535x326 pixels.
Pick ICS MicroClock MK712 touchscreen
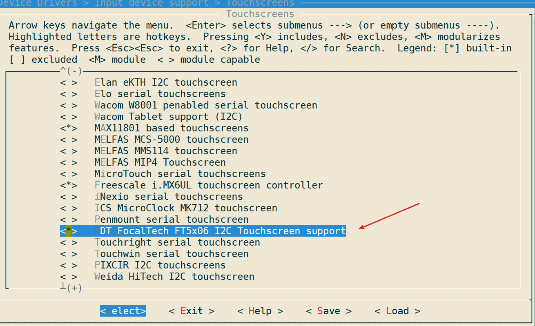[185, 208]
